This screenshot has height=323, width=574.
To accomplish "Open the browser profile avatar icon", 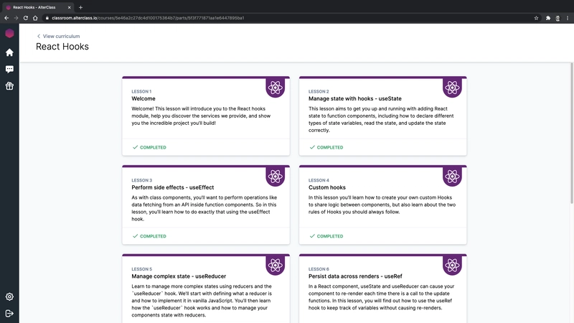I will coord(557,18).
